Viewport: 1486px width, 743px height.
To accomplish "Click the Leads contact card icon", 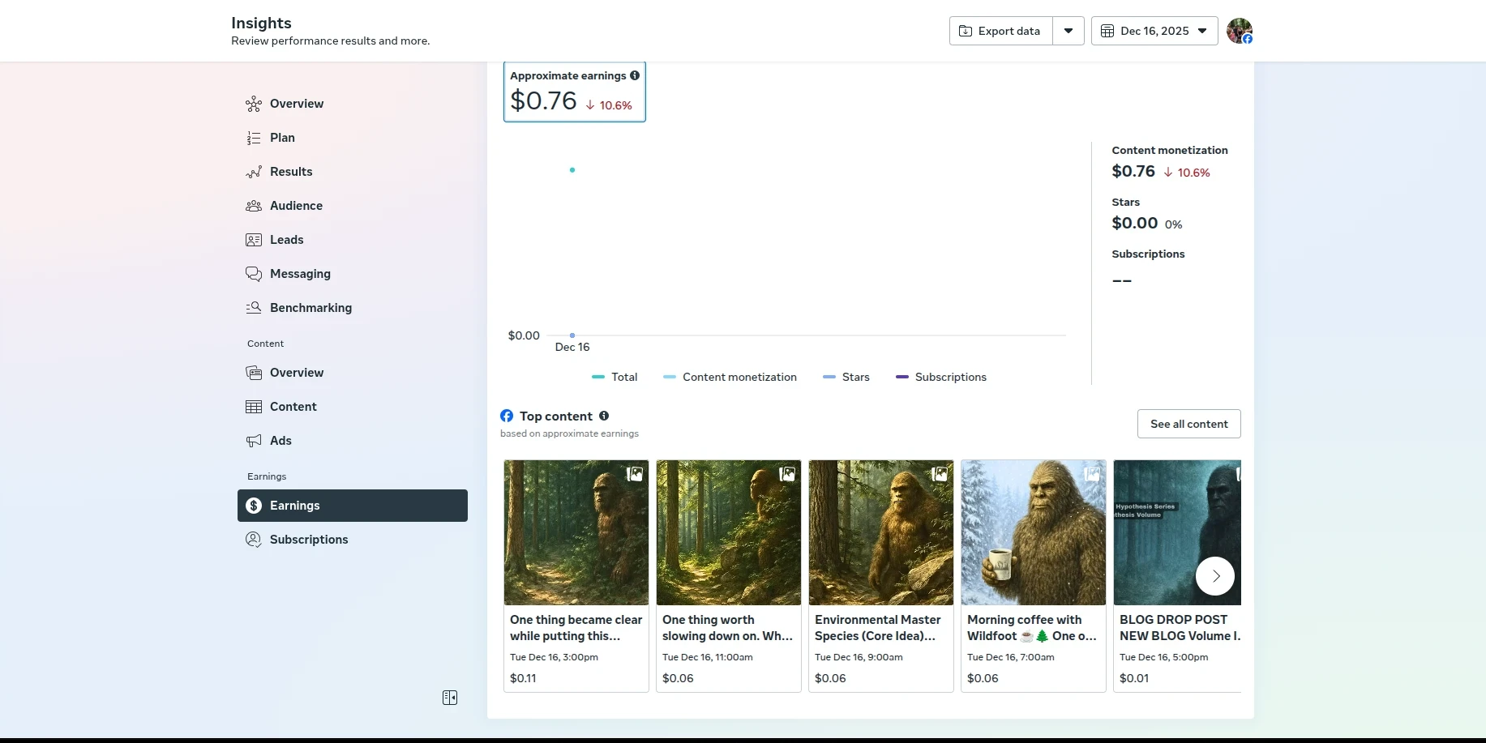I will (x=254, y=240).
